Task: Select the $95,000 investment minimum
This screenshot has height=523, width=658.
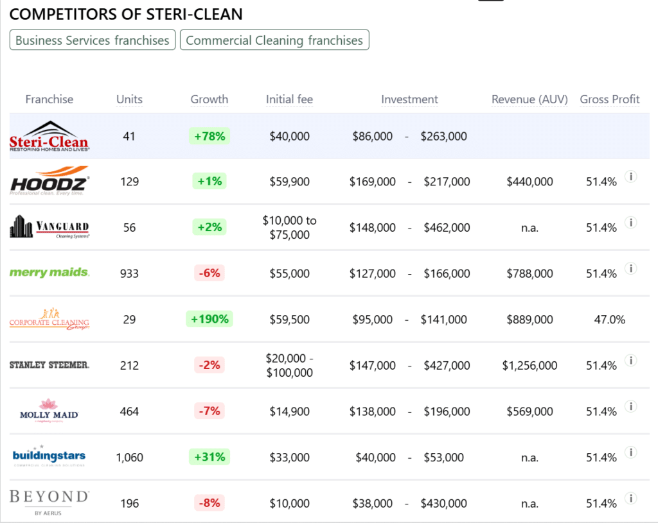Action: (x=373, y=320)
